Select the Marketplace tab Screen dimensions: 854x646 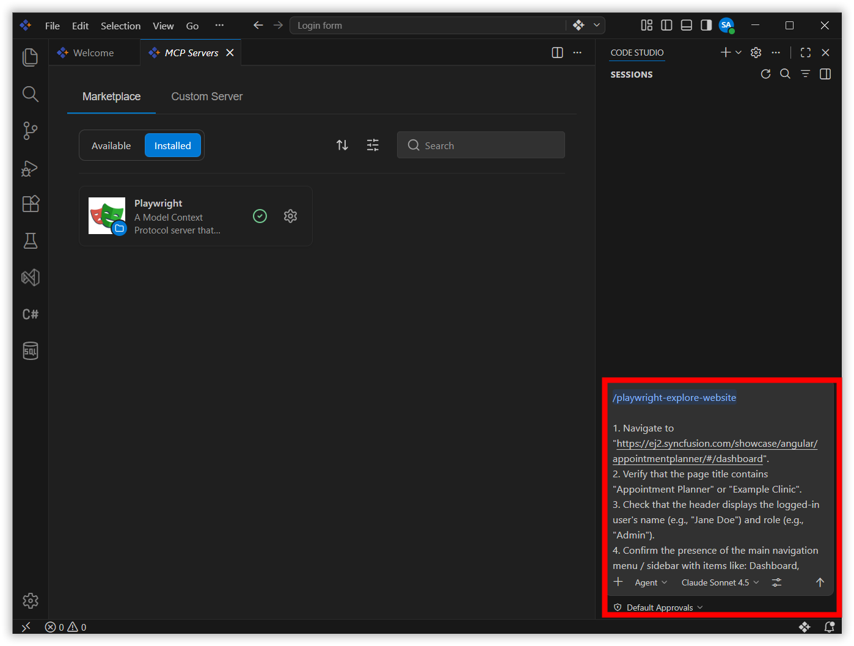click(111, 97)
